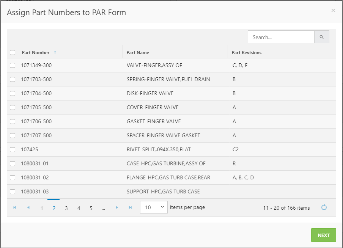
Task: Refresh the part numbers grid
Action: click(324, 207)
